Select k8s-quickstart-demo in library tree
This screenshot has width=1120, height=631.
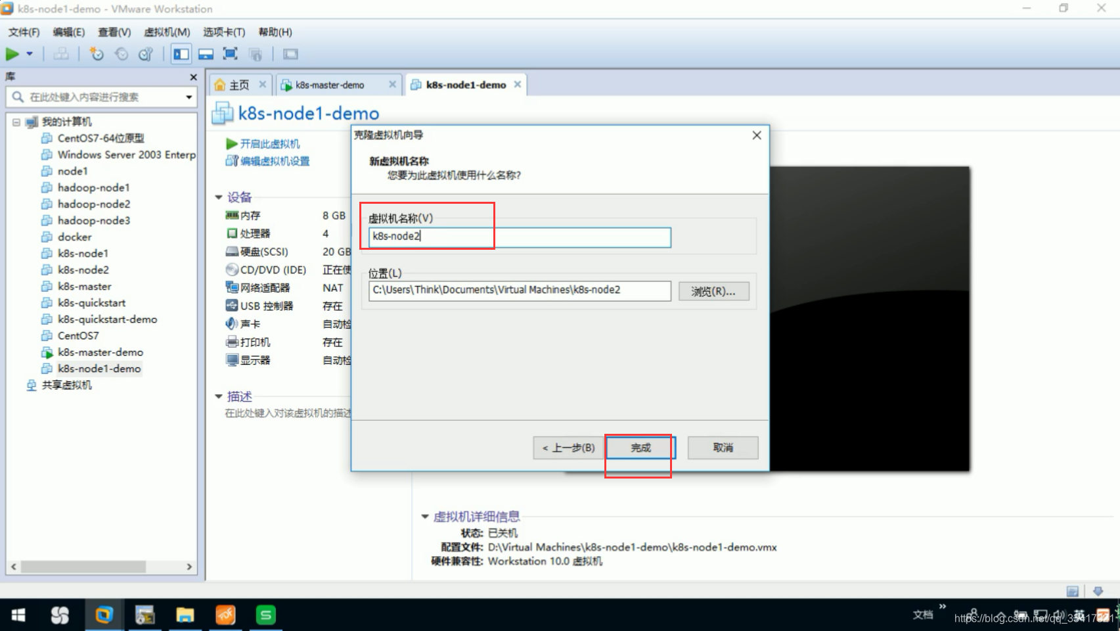tap(107, 319)
